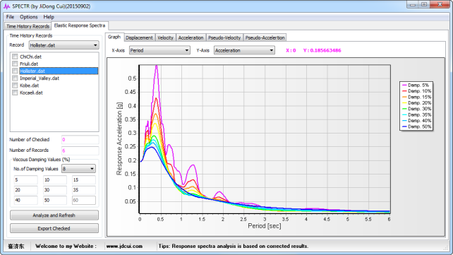The image size is (453, 255).
Task: Select the Kocaeli.dat record name
Action: (x=31, y=93)
